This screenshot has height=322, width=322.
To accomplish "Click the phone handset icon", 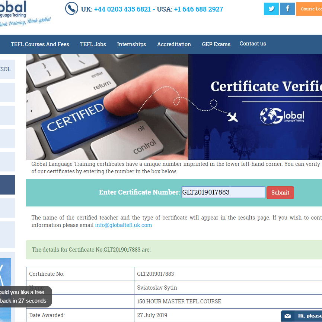I will (x=71, y=9).
